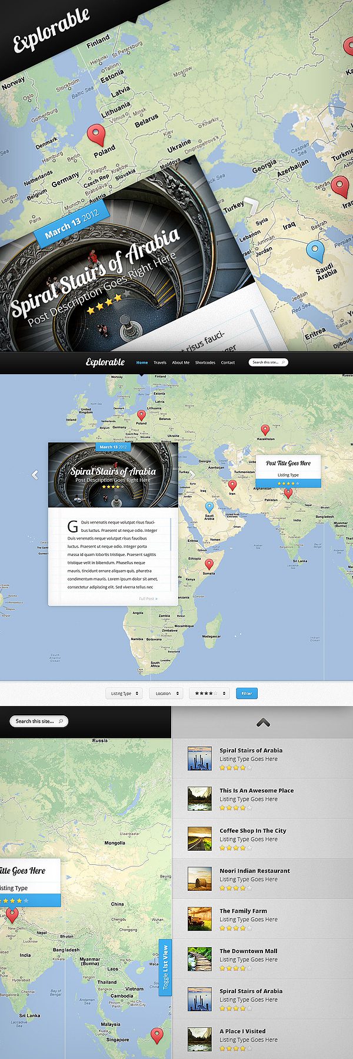Click the Spiral Stairs of Arabia title on the middle post card

pyautogui.click(x=113, y=471)
